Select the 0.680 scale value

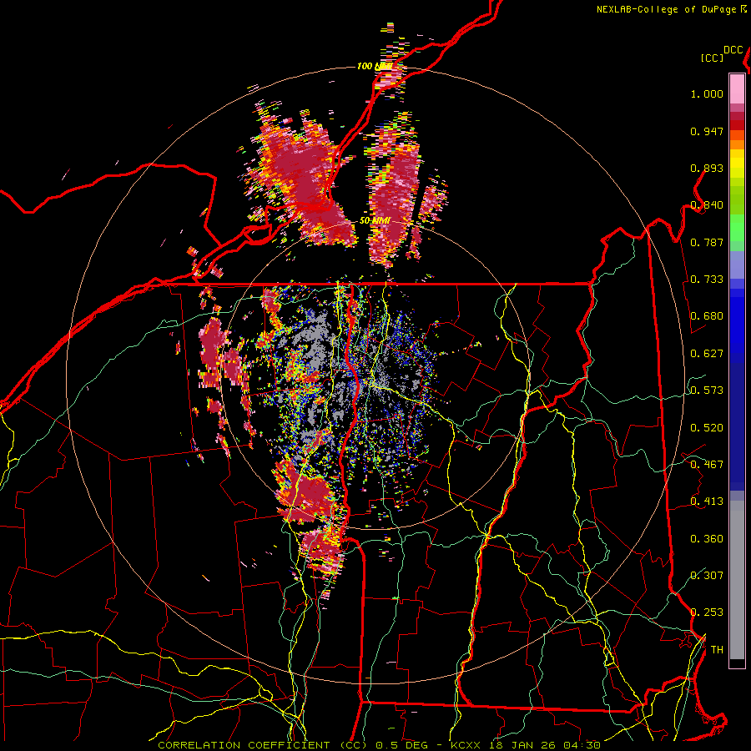tap(707, 316)
